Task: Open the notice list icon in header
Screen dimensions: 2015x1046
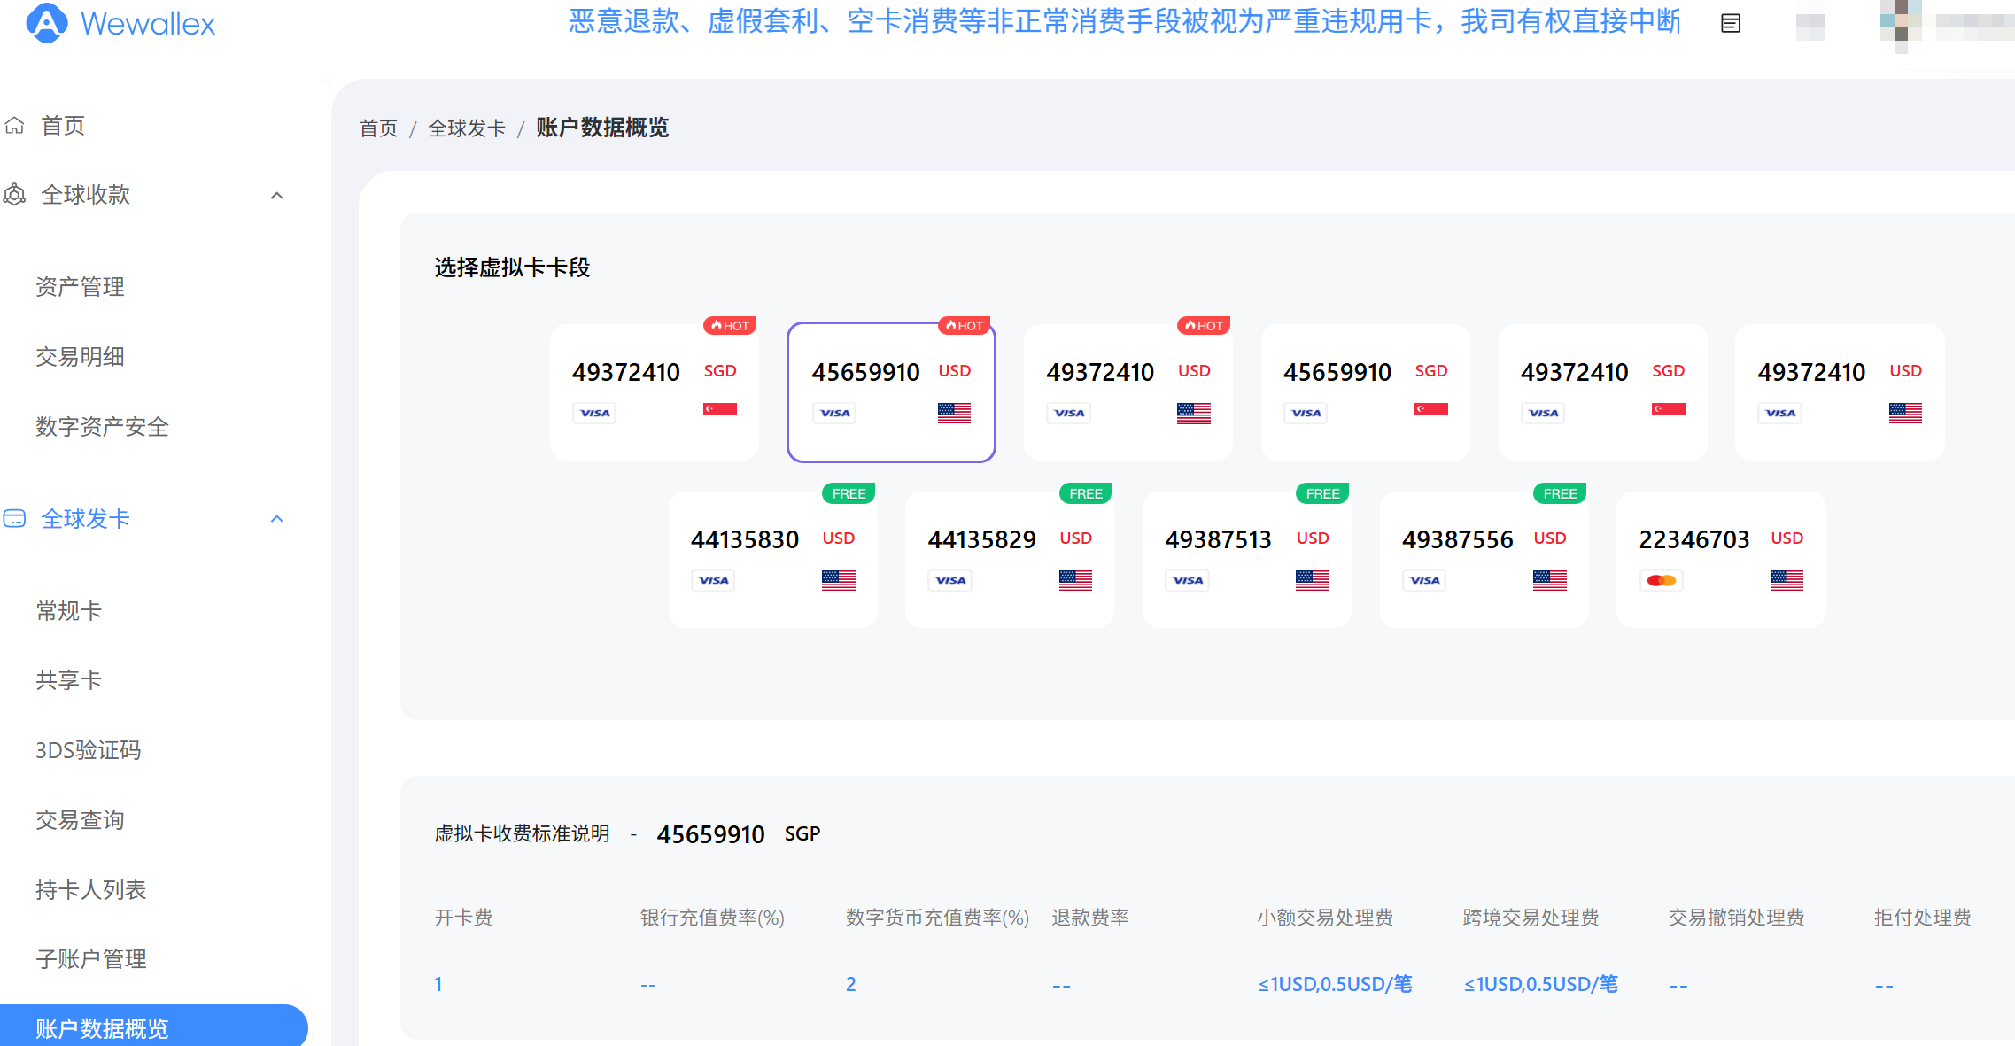Action: pos(1730,24)
